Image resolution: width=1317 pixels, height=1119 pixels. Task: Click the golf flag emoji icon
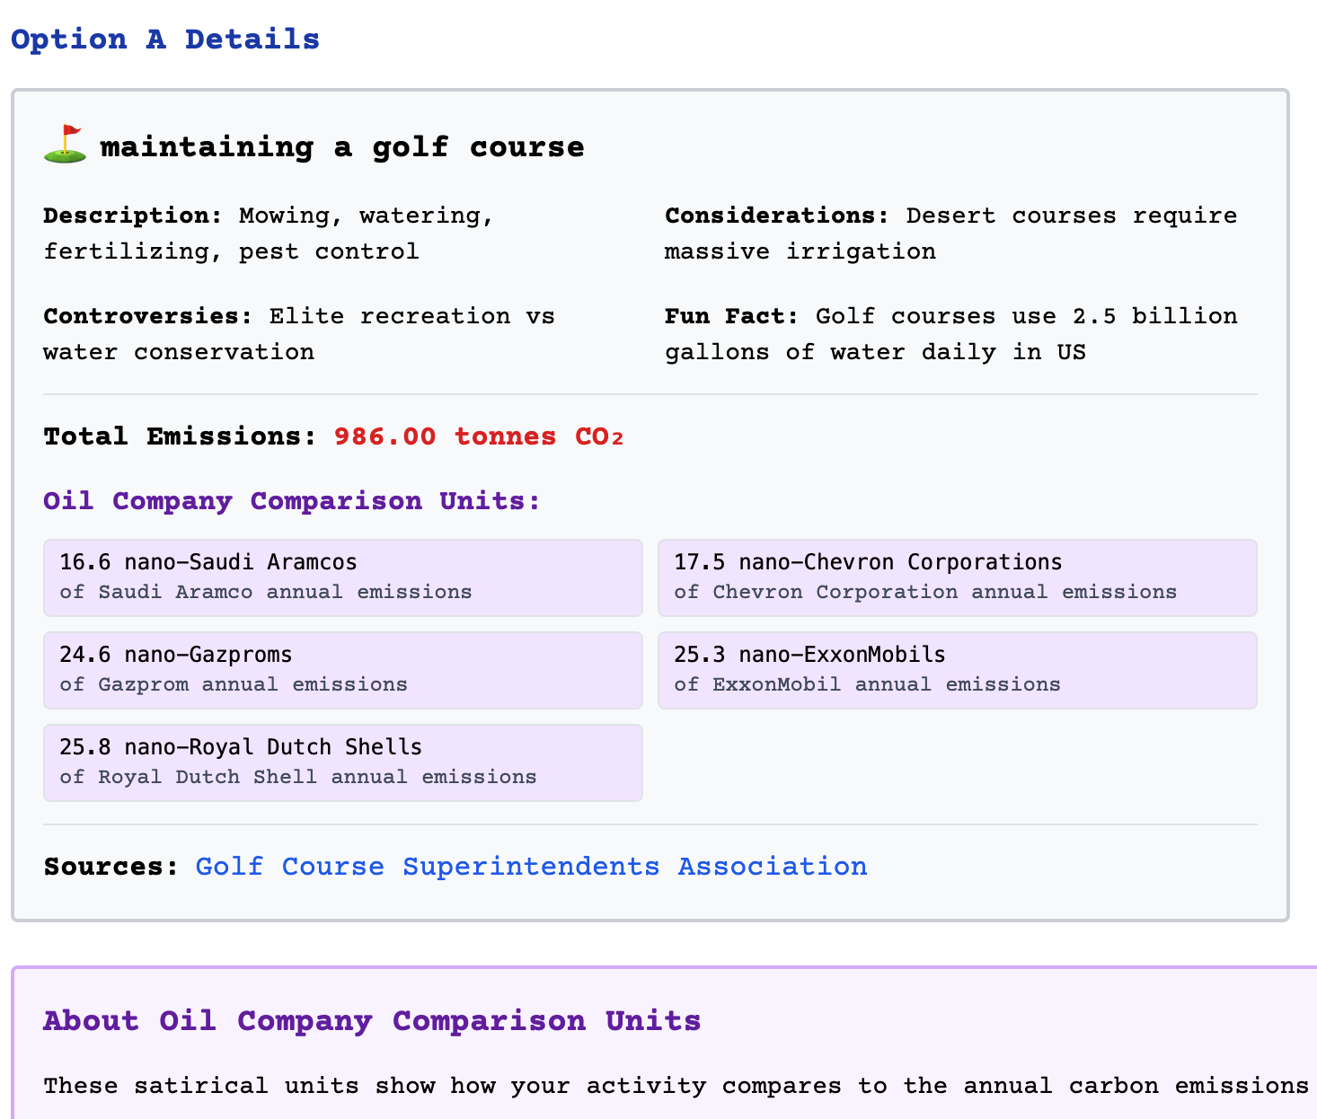(65, 145)
